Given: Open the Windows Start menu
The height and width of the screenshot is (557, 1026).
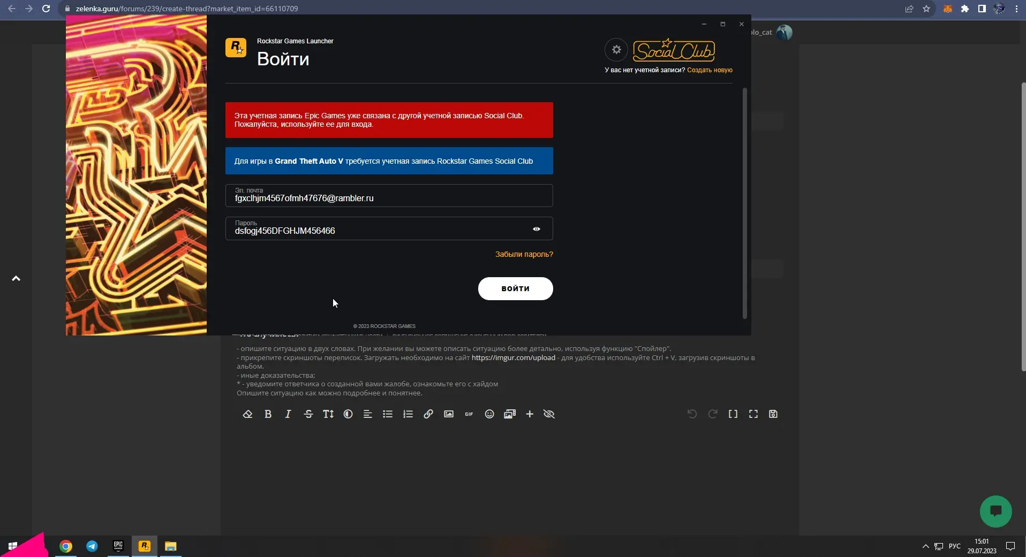Looking at the screenshot, I should tap(13, 546).
